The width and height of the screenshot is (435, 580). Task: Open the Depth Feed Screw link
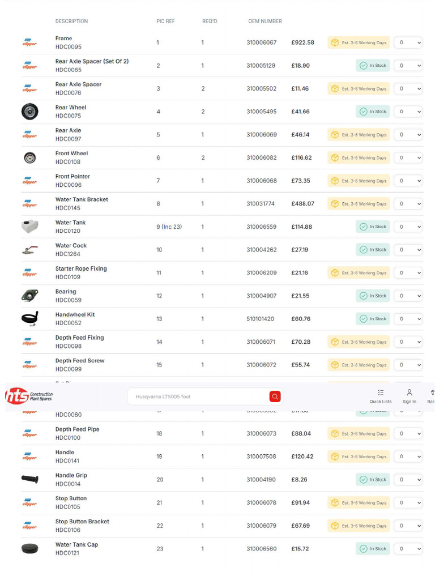click(x=80, y=360)
